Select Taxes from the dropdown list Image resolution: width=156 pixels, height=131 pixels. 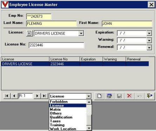[68, 121]
